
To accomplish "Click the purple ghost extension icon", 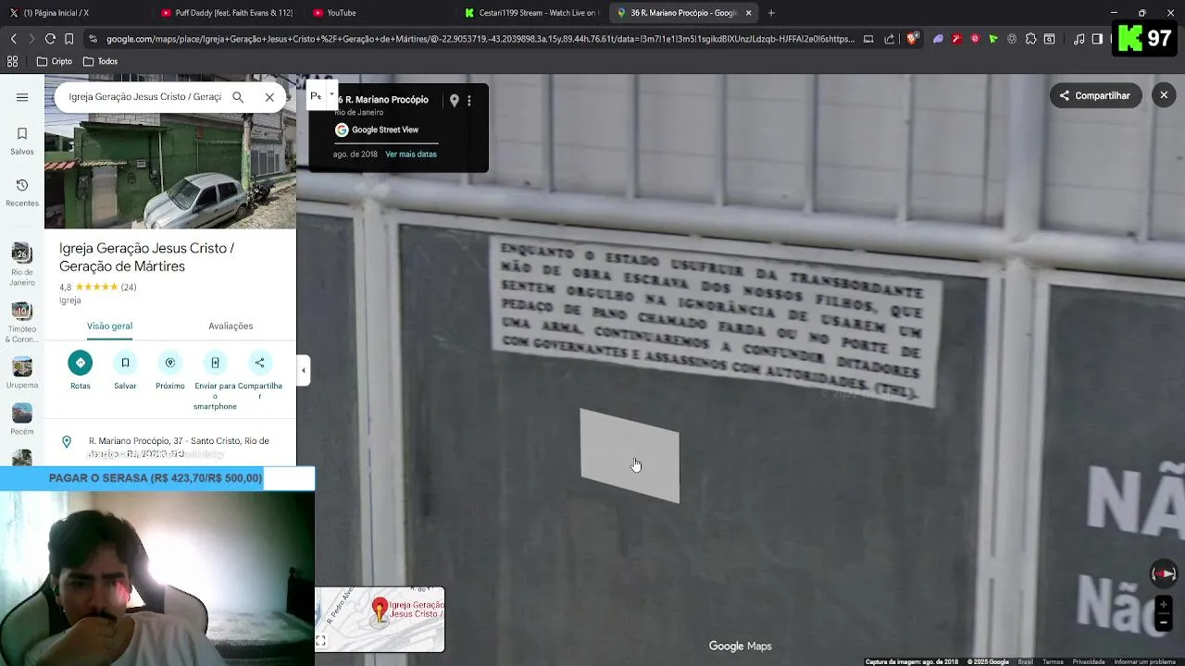I will tap(938, 39).
